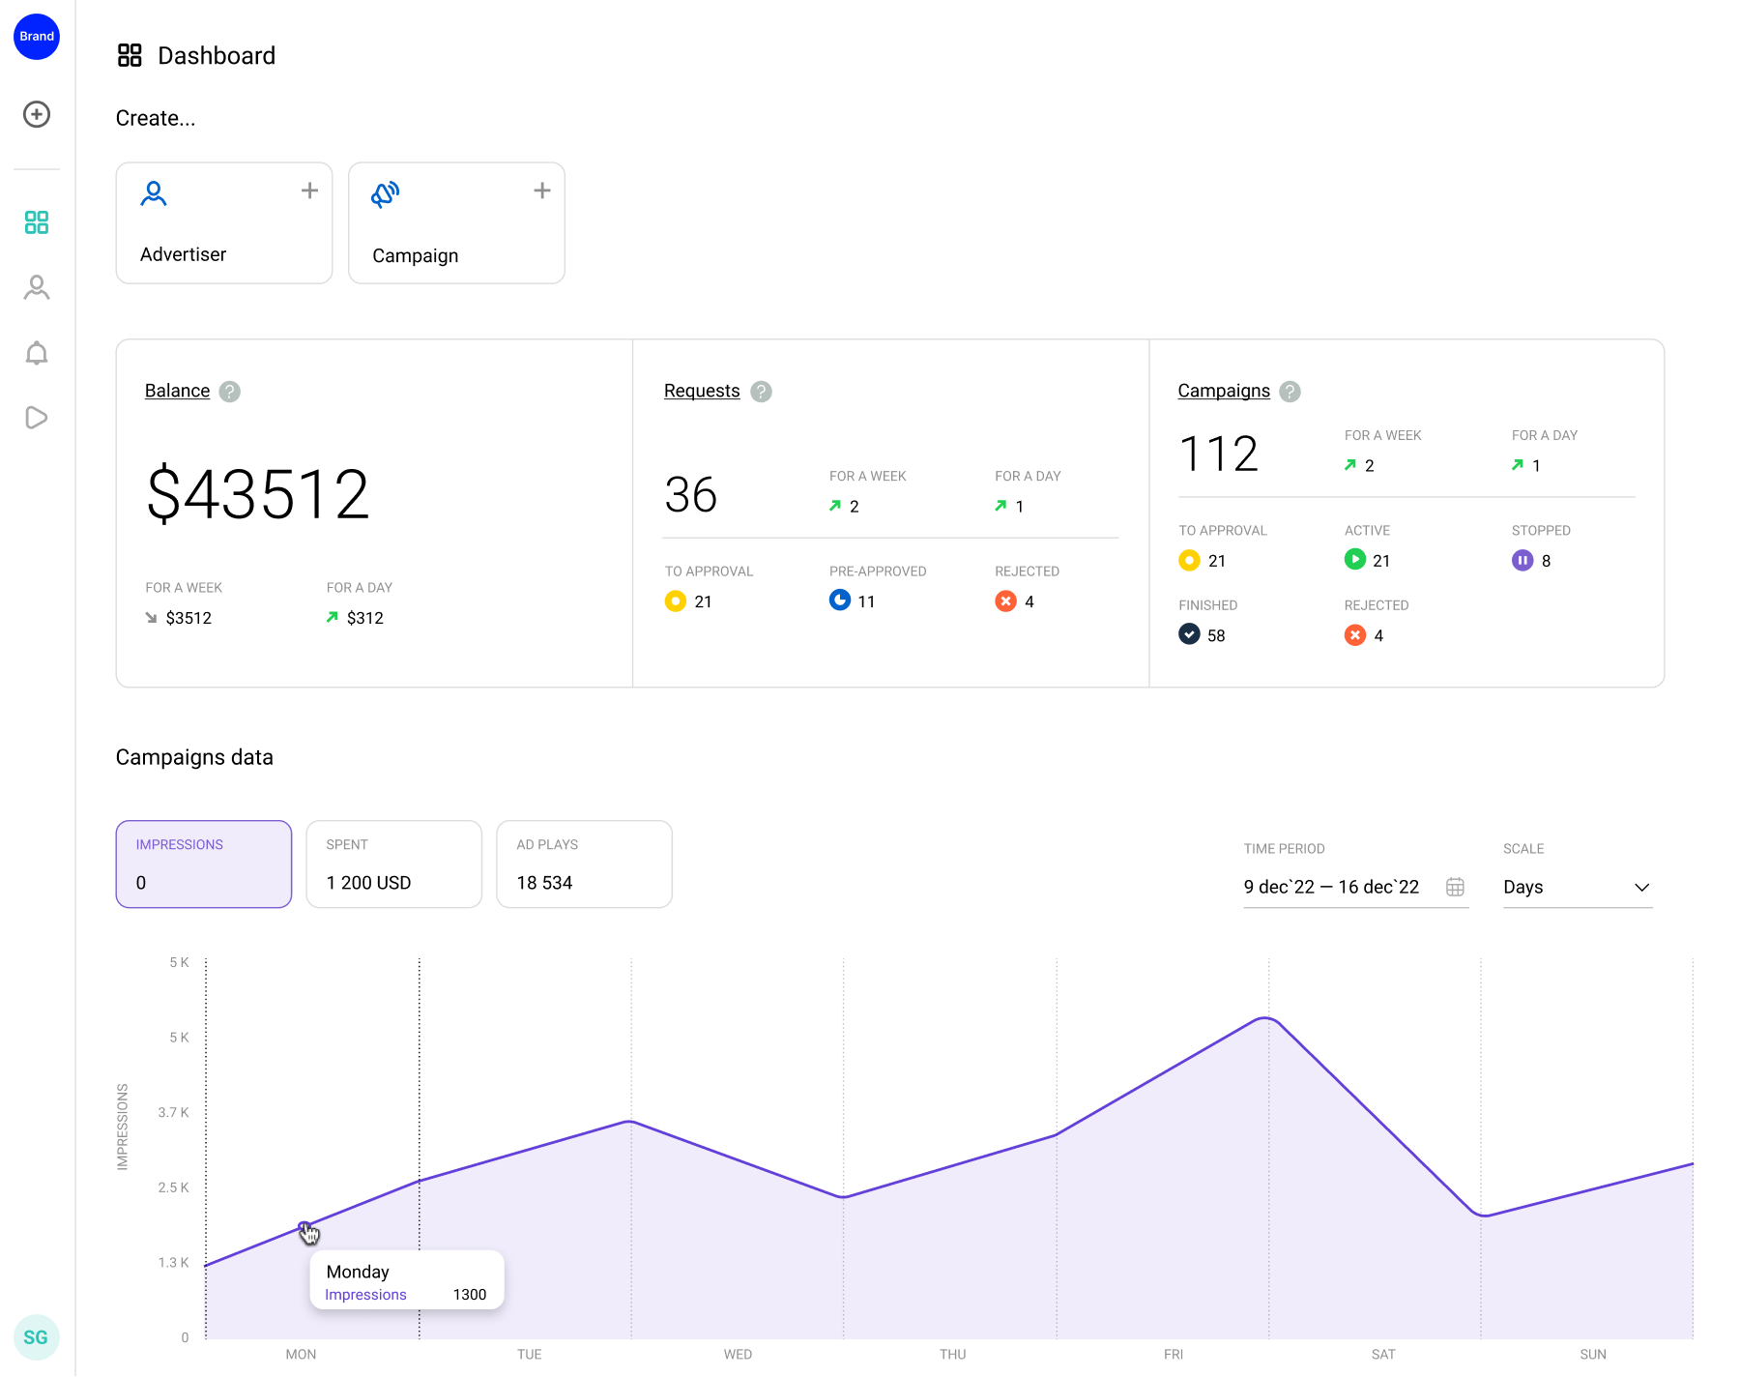Screen dimensions: 1740x1377
Task: Click the Campaign create card
Action: [456, 223]
